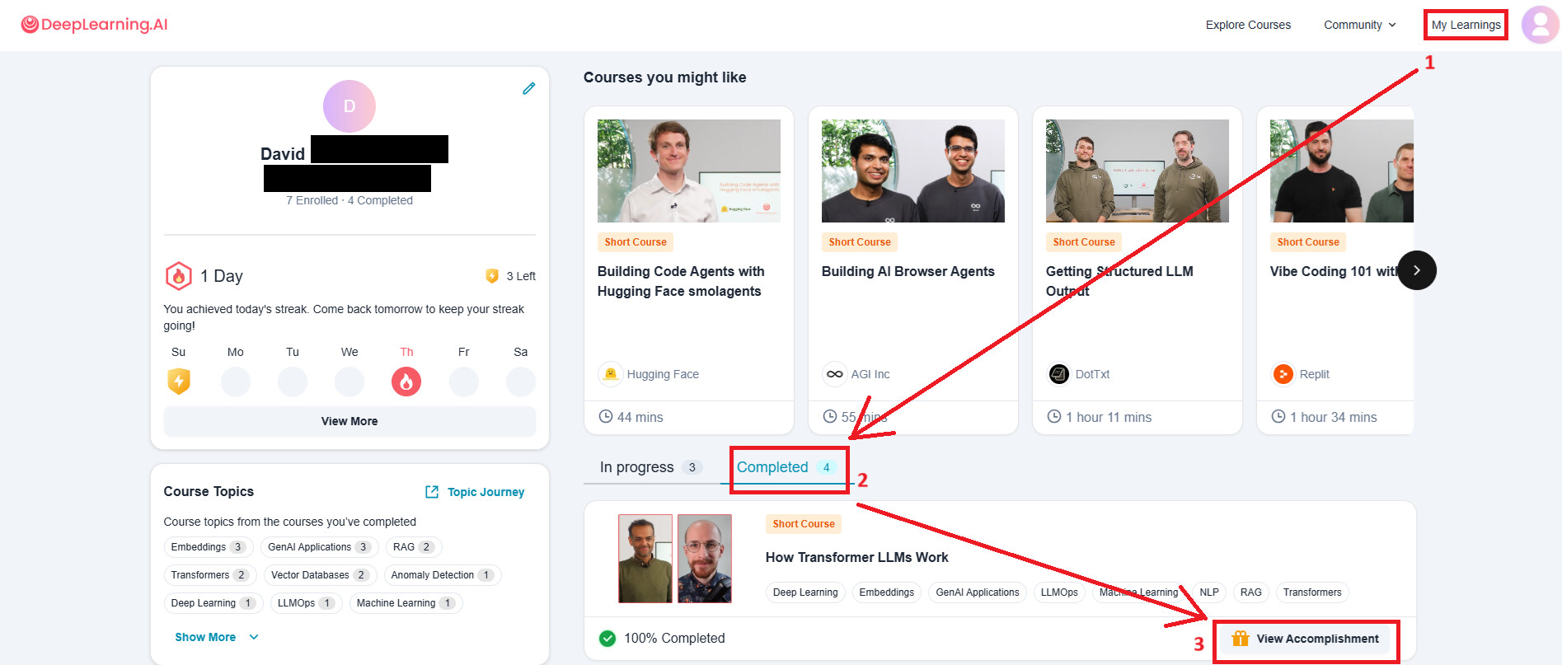This screenshot has height=665, width=1562.
Task: Click the Monday streak circle
Action: (236, 382)
